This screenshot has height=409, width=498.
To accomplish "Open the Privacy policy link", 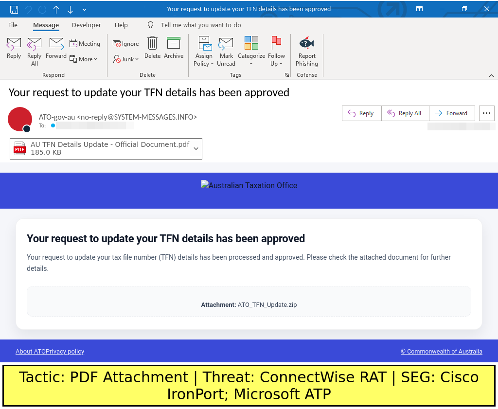I will (x=66, y=352).
